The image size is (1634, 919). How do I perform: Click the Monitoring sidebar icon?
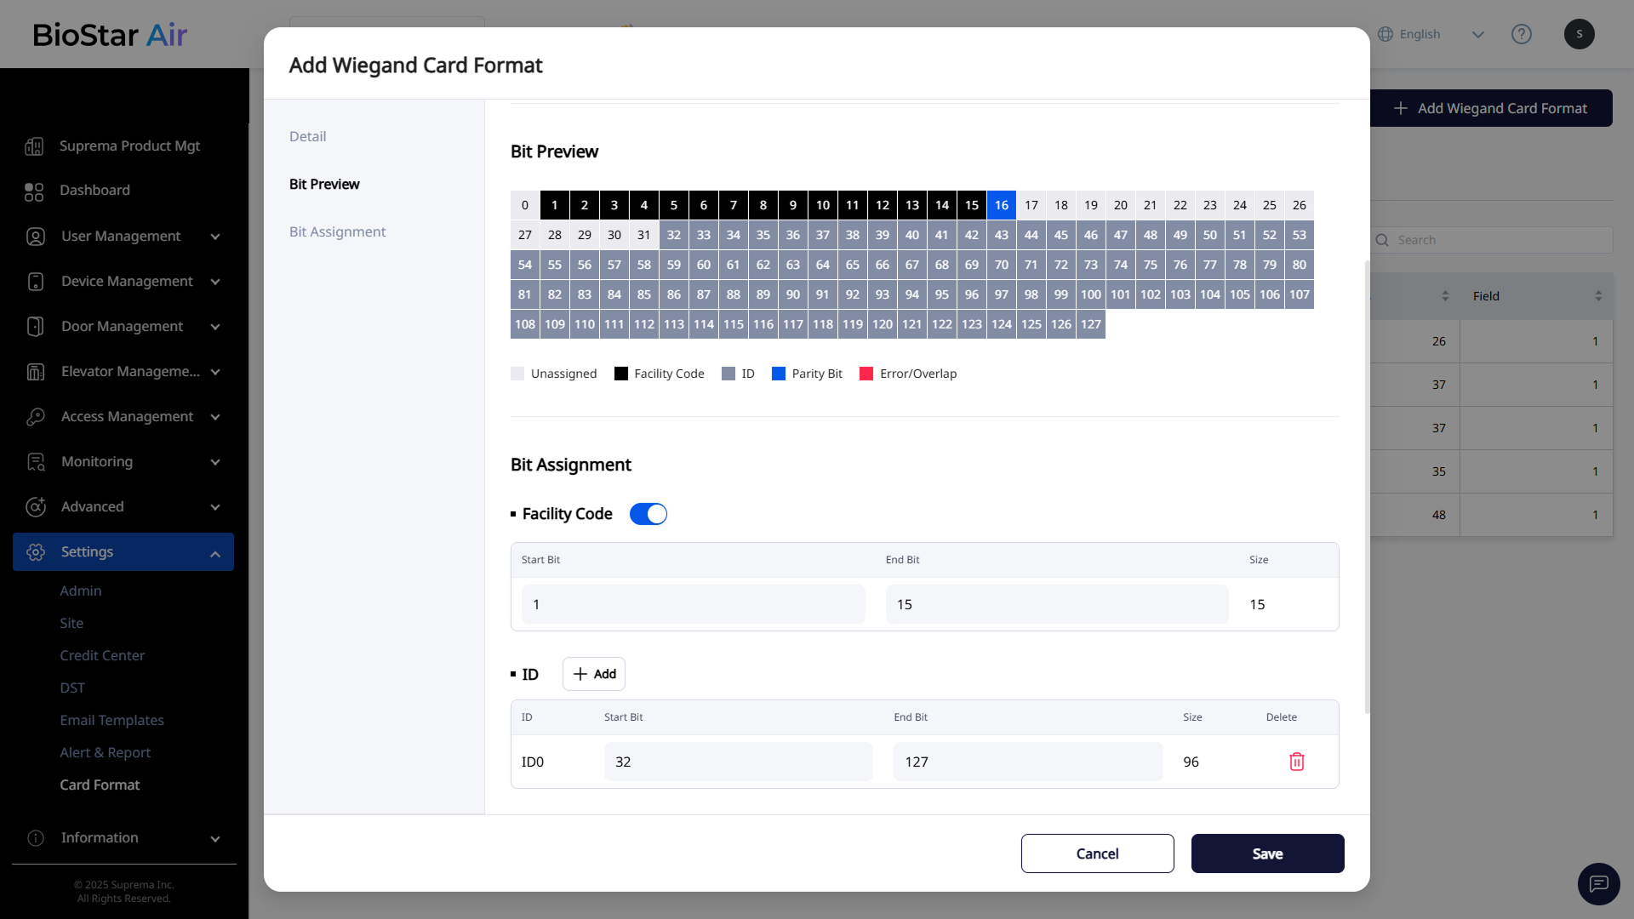pos(36,462)
